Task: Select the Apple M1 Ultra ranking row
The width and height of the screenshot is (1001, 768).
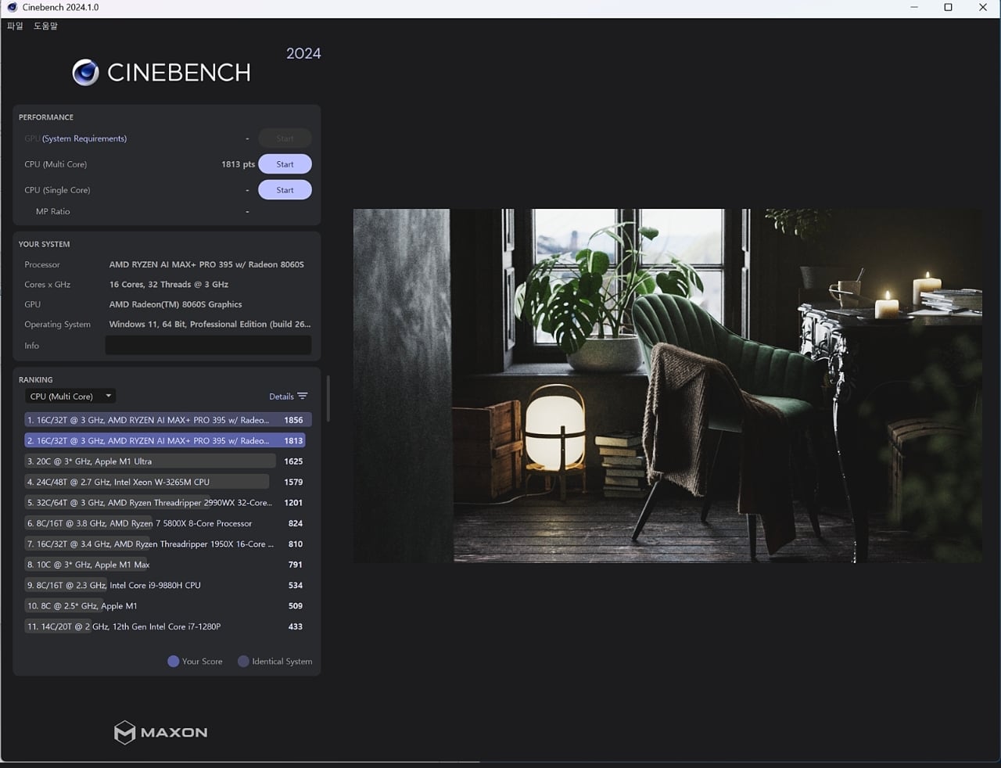Action: 165,461
